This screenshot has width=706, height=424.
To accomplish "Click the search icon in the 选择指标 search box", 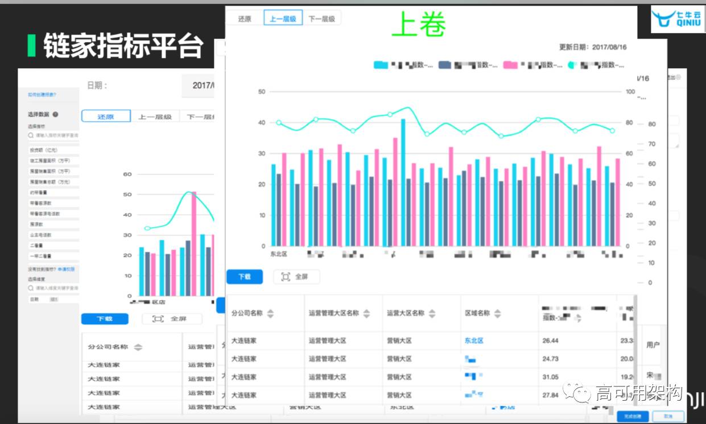I will (x=31, y=135).
